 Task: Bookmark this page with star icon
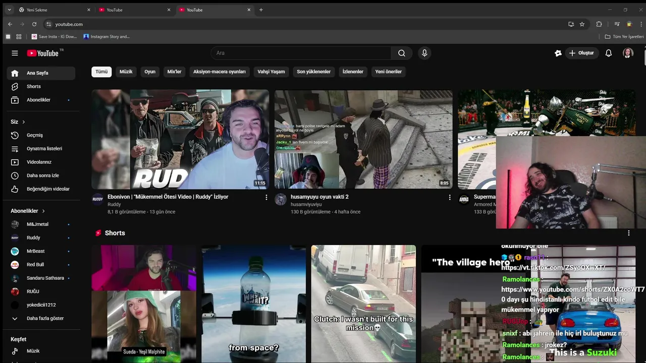[582, 24]
